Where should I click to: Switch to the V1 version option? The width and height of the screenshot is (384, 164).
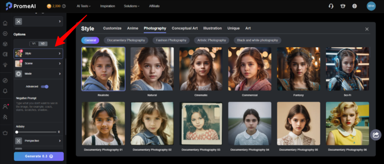point(34,43)
